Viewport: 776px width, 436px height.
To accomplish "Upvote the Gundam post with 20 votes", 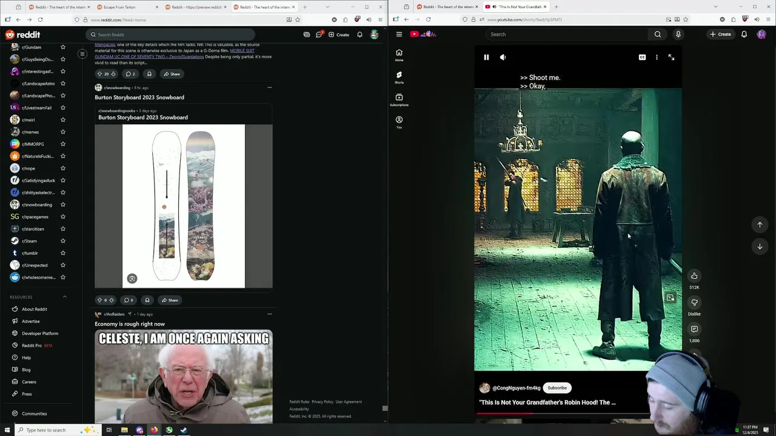I will [100, 74].
